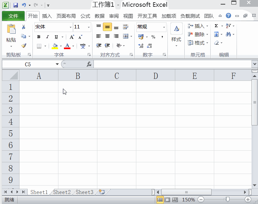Open the 文件 menu tab
This screenshot has width=258, height=204.
[13, 16]
